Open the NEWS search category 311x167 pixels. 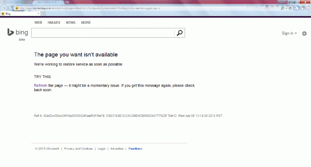[70, 23]
